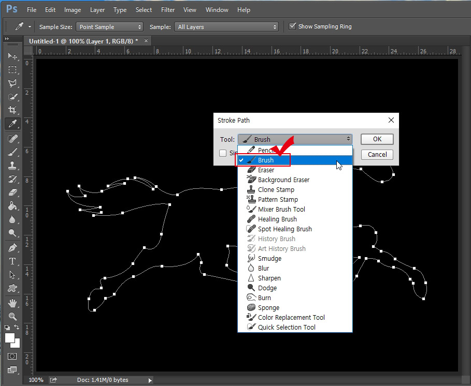Open the Select menu

(144, 10)
